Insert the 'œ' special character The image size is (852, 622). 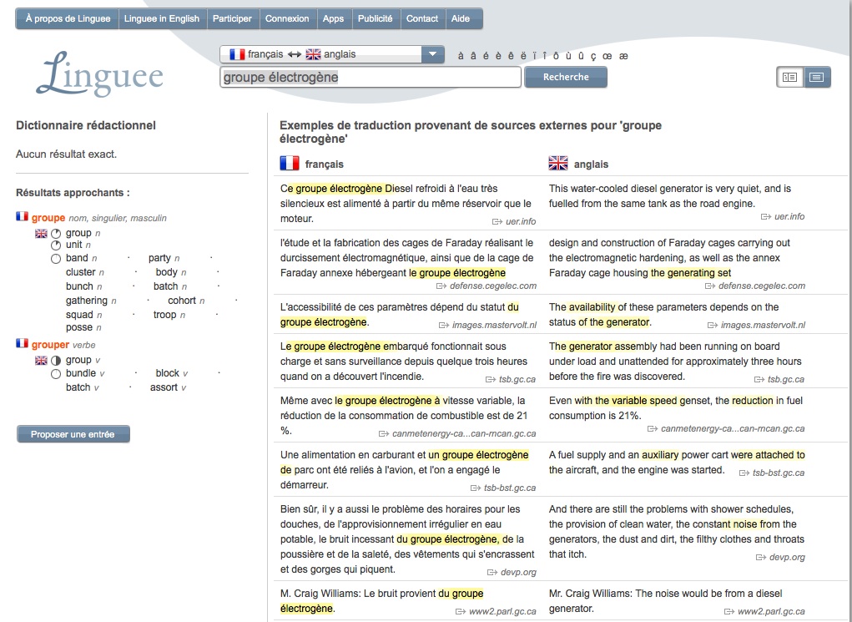click(x=607, y=56)
